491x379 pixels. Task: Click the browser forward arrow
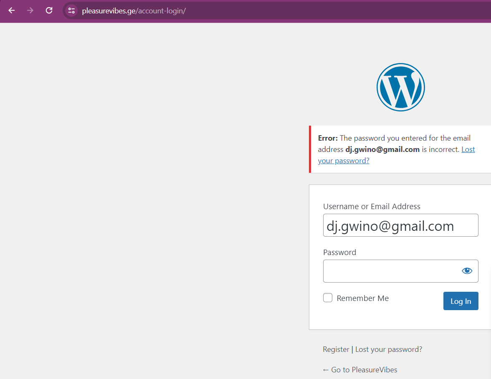(x=30, y=10)
